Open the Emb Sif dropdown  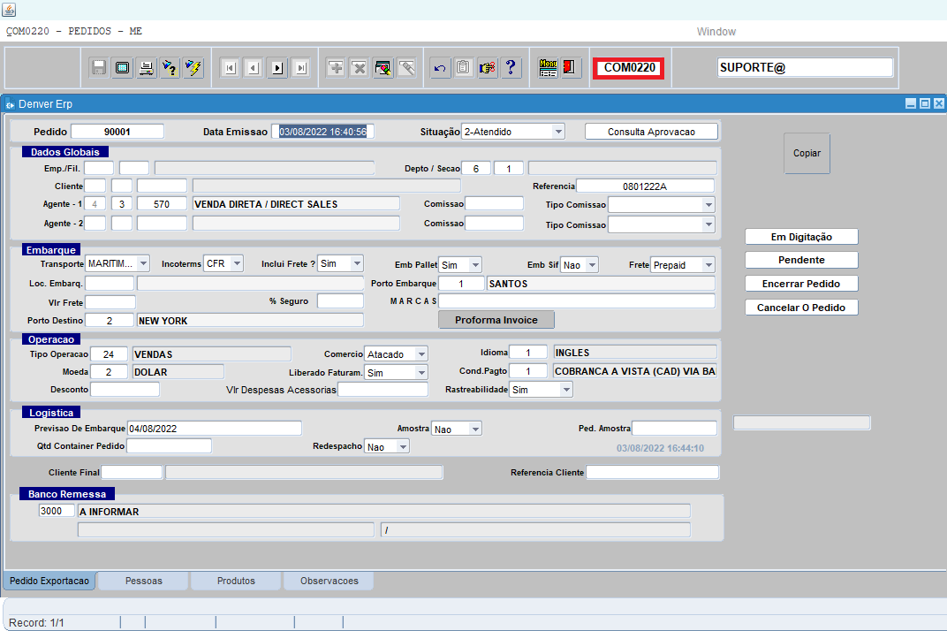(x=593, y=265)
